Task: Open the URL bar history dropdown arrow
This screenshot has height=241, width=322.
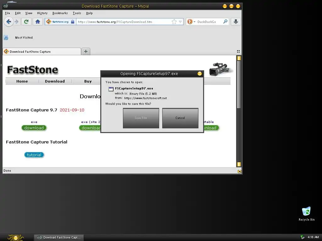Action: pyautogui.click(x=180, y=22)
